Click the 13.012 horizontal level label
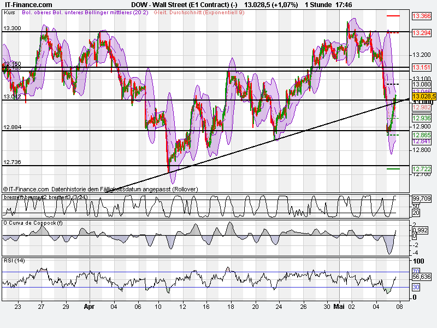This screenshot has width=437, height=328. coord(12,97)
